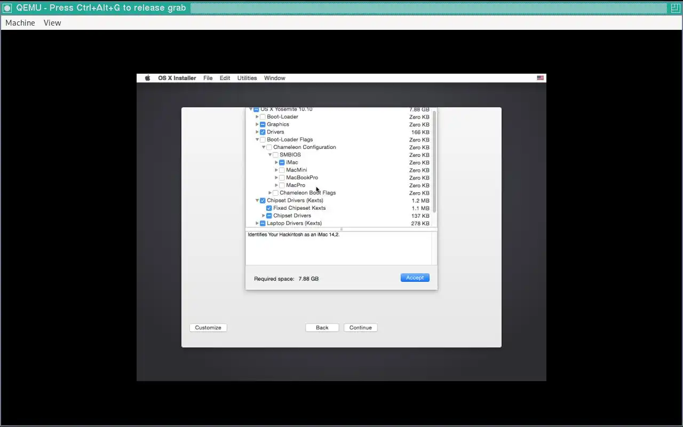The height and width of the screenshot is (427, 683).
Task: Select the MacBookPro row label
Action: [x=302, y=178]
